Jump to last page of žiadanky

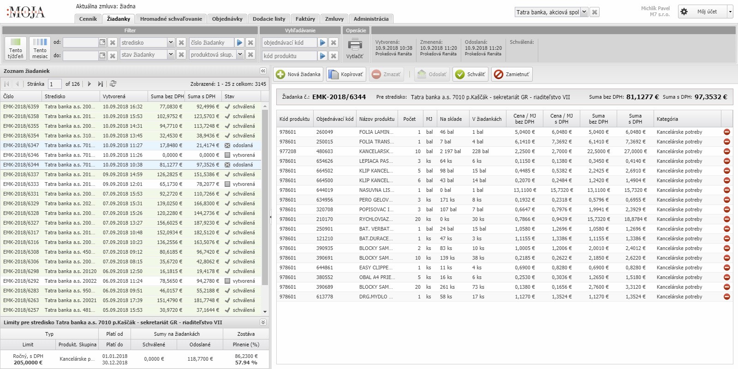[101, 84]
